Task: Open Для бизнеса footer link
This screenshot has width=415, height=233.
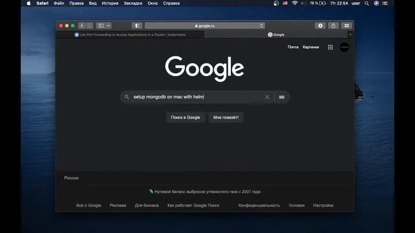Action: click(147, 205)
